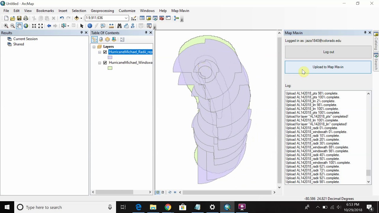Open an existing map document

click(x=12, y=18)
